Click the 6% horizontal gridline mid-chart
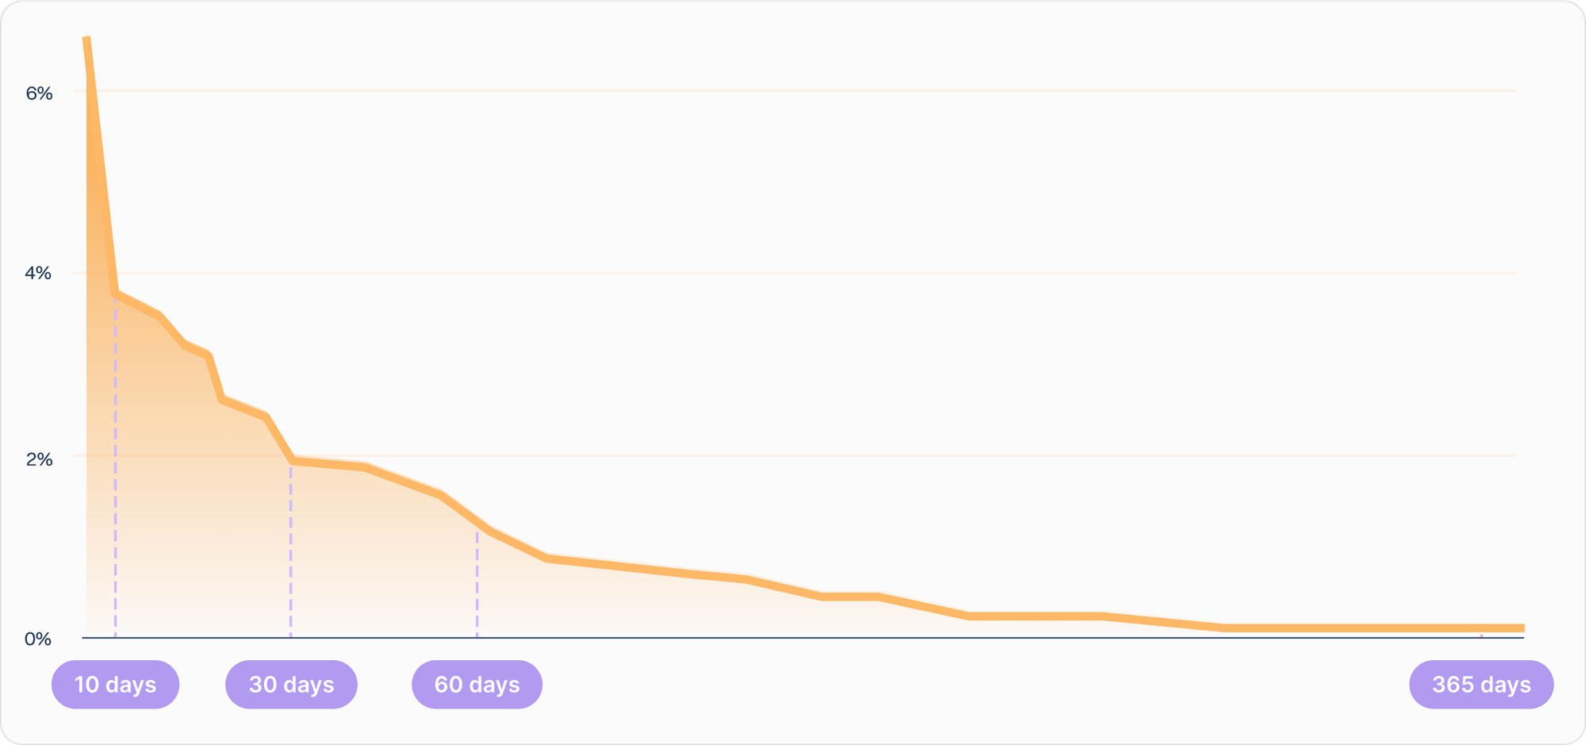 click(793, 91)
